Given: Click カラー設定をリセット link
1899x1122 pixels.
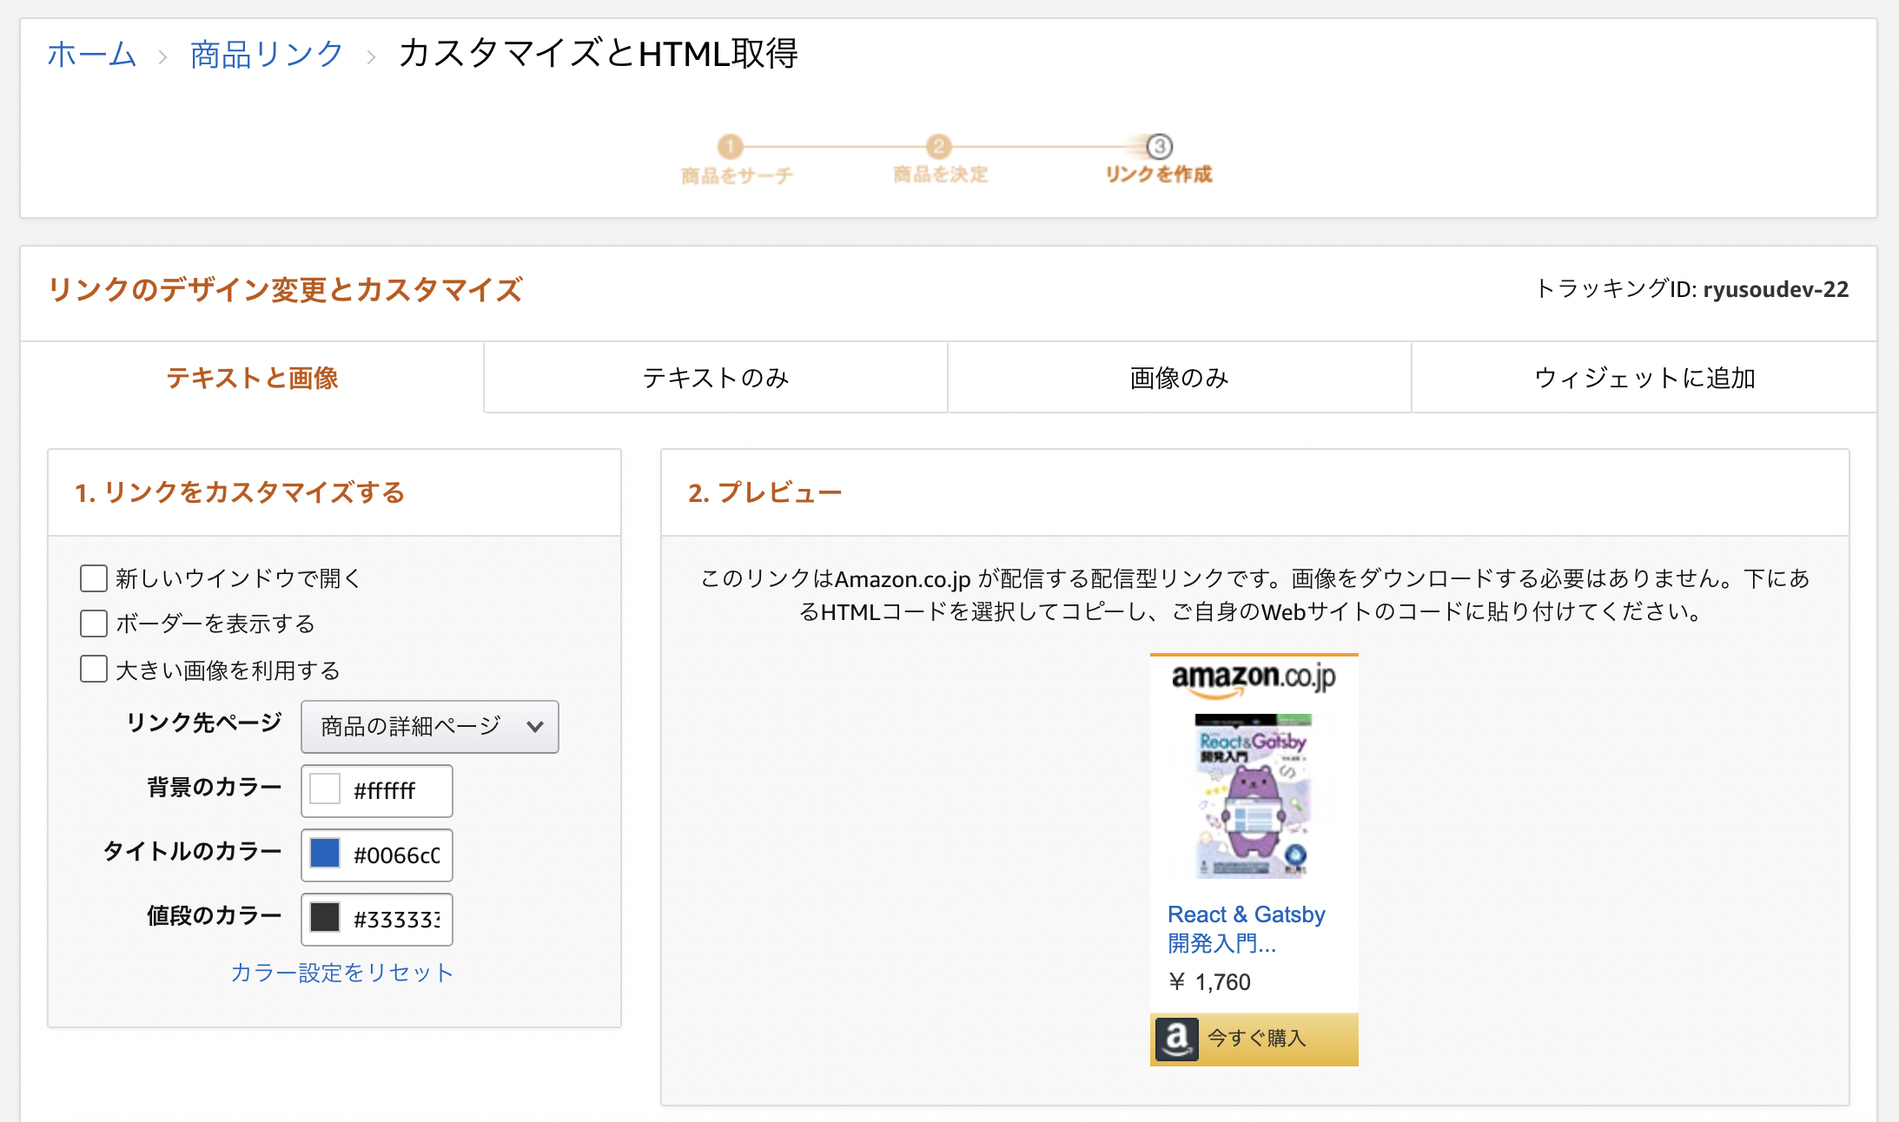Looking at the screenshot, I should [341, 973].
